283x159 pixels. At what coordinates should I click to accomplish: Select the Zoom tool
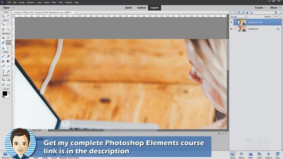[x=3, y=16]
